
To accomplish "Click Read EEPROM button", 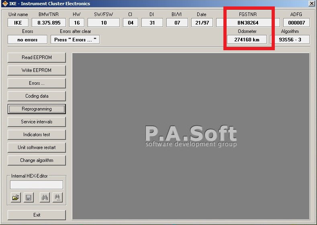I will point(37,57).
